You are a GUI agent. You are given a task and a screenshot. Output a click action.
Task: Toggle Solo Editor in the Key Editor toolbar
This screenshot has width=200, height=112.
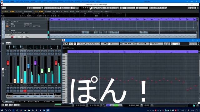click(x=64, y=44)
